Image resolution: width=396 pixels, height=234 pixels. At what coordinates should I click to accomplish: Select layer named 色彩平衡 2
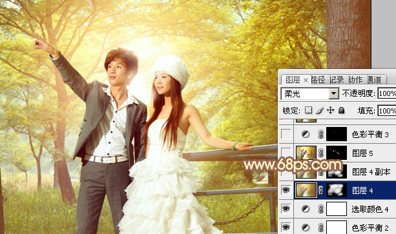click(370, 228)
